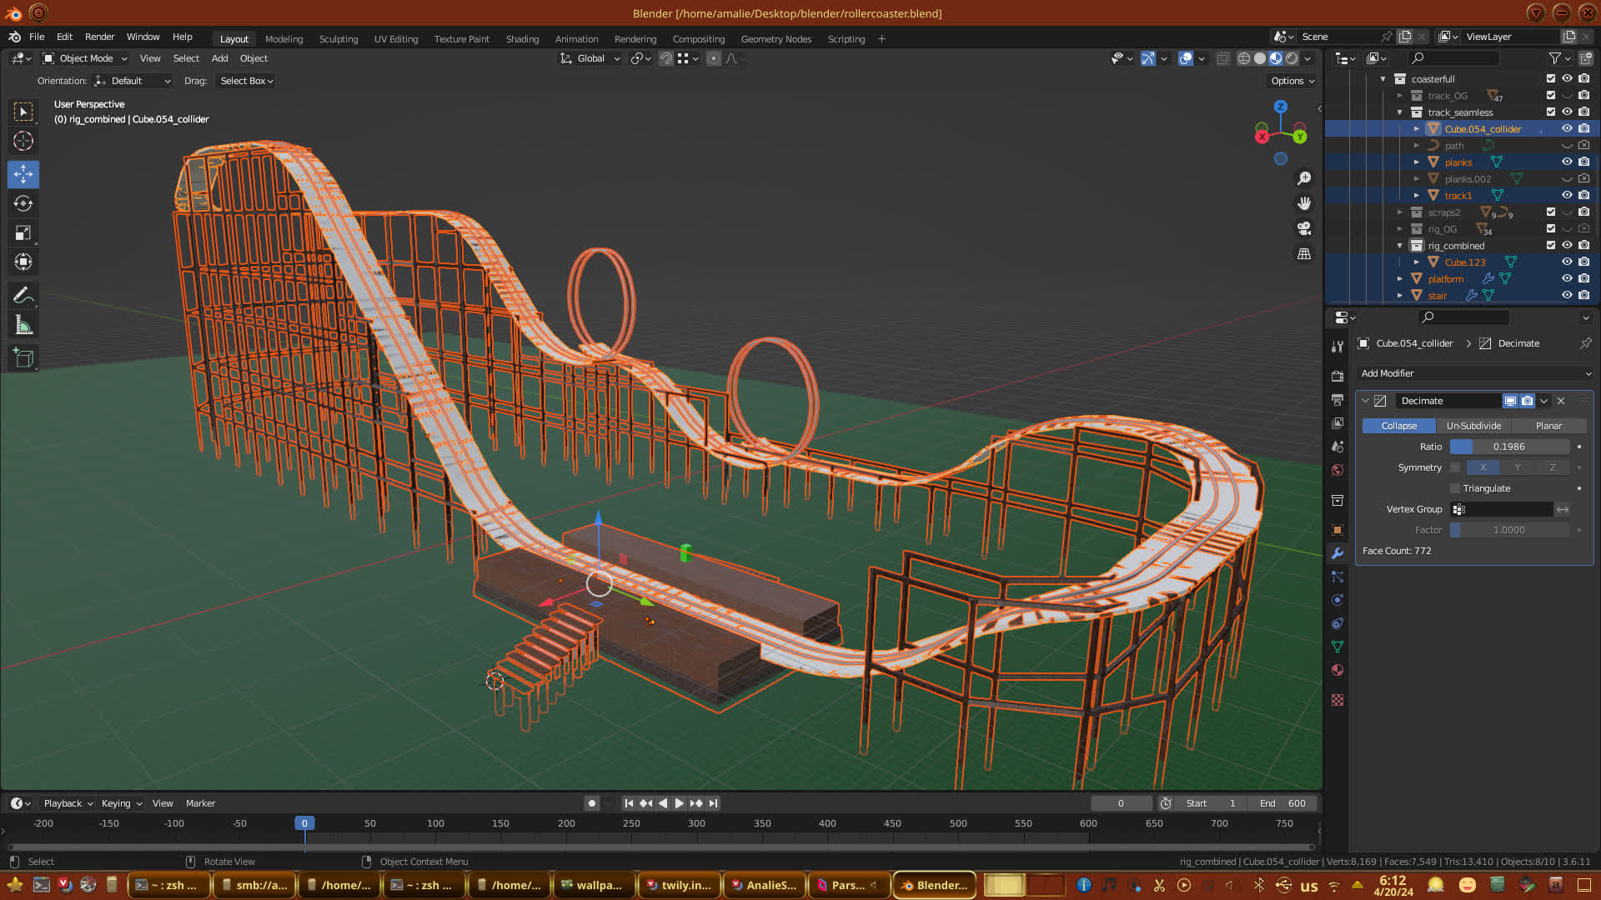Open the Object Mode dropdown
This screenshot has height=900, width=1601.
coord(85,58)
